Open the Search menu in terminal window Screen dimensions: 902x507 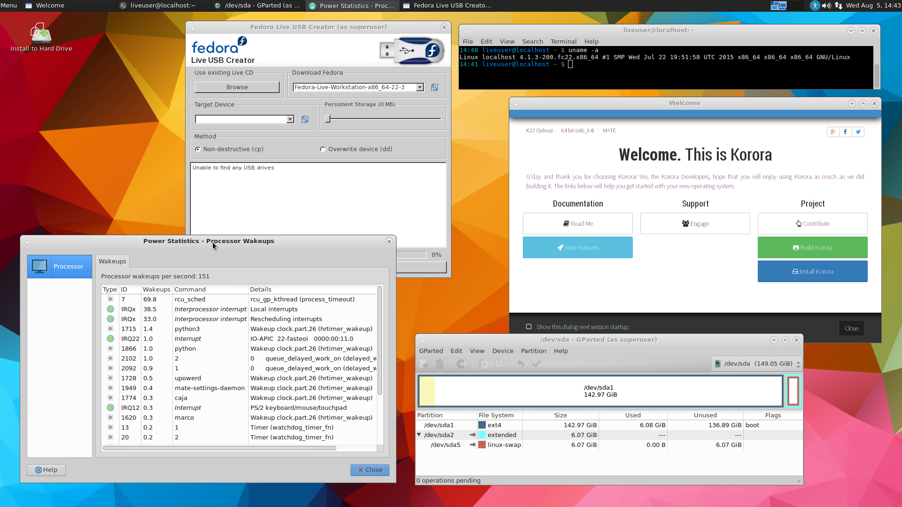pos(532,41)
